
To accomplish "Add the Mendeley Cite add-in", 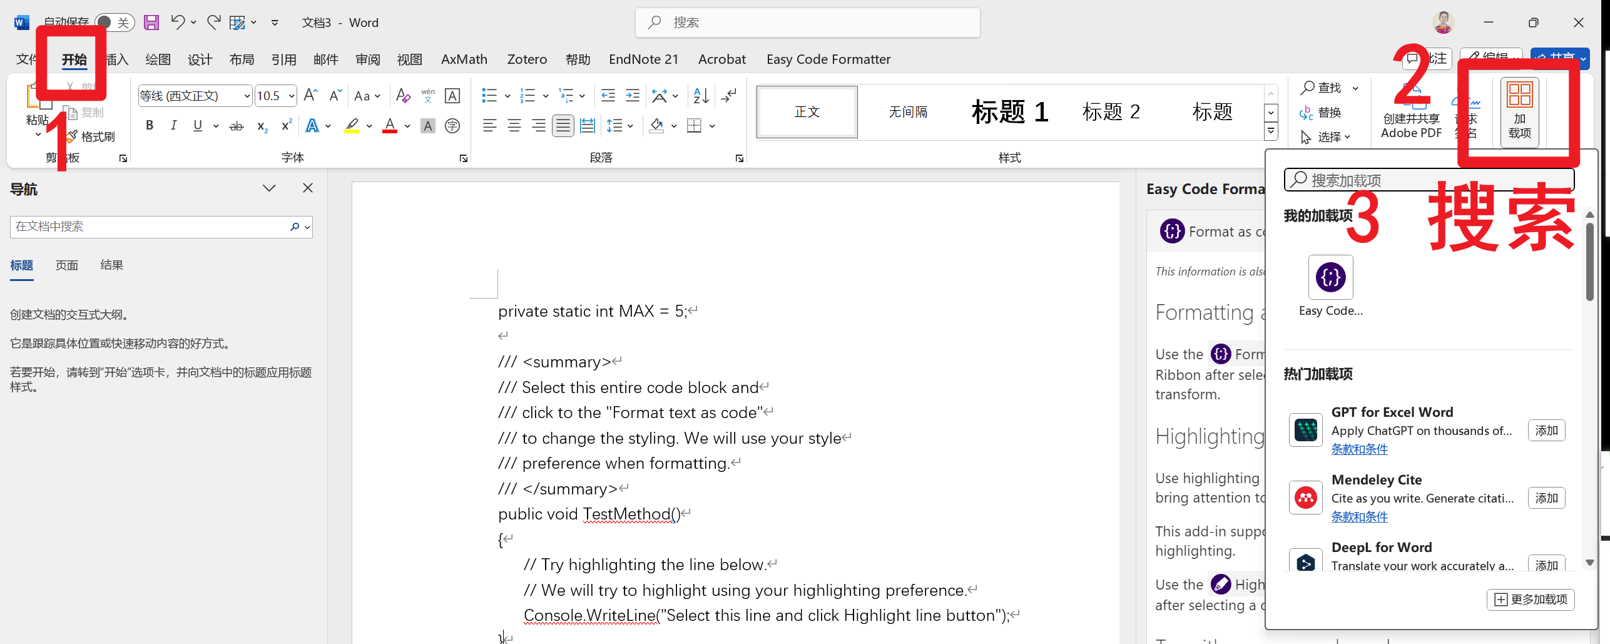I will [1546, 498].
